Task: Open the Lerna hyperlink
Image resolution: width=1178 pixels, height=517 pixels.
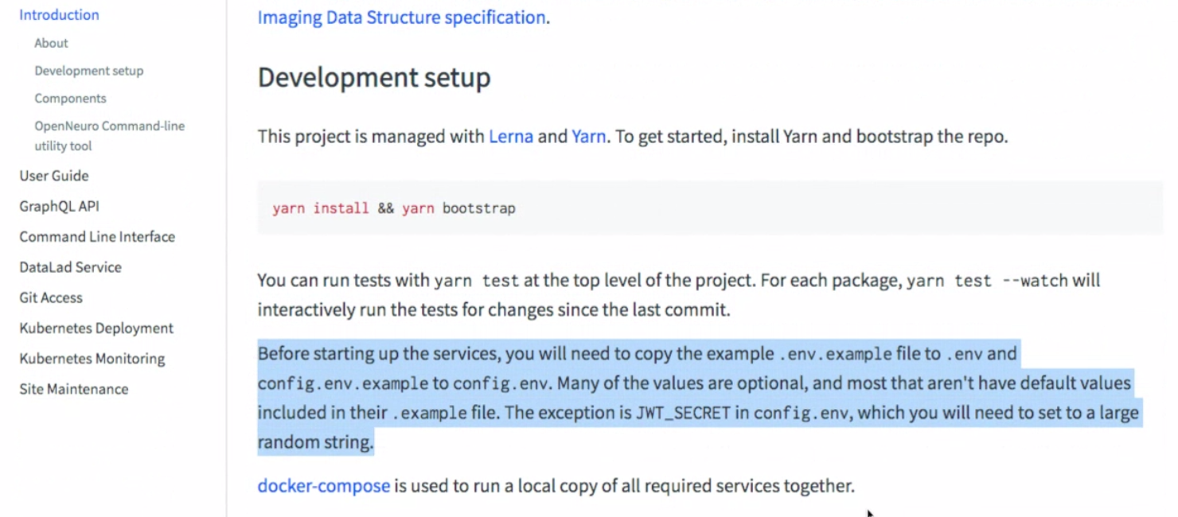Action: (x=511, y=136)
